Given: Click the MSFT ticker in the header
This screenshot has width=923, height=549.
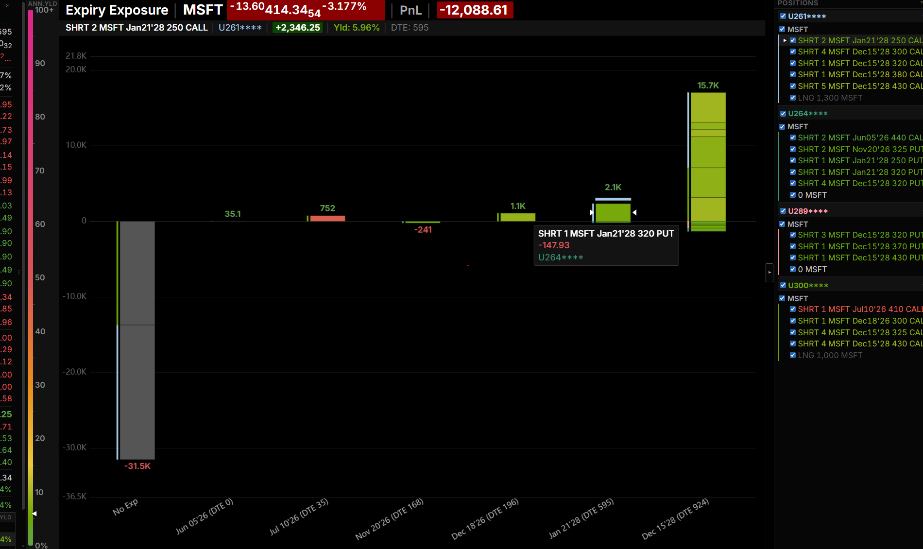Looking at the screenshot, I should tap(203, 10).
